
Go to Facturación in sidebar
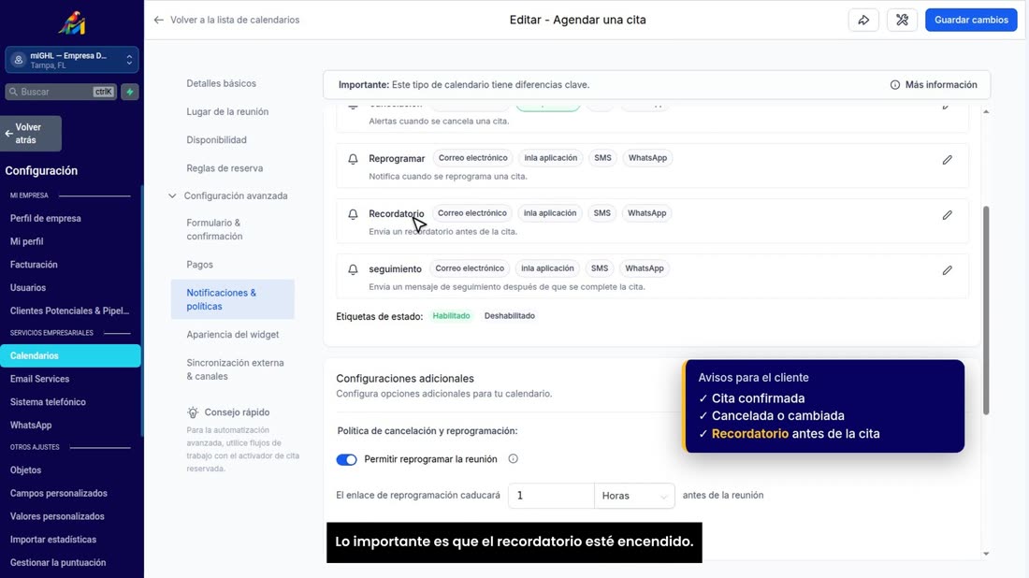(x=34, y=265)
